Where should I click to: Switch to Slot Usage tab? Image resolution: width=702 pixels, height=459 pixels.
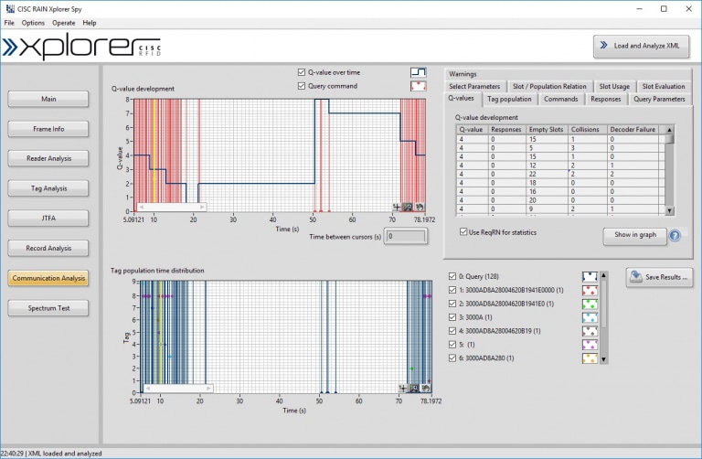point(614,87)
